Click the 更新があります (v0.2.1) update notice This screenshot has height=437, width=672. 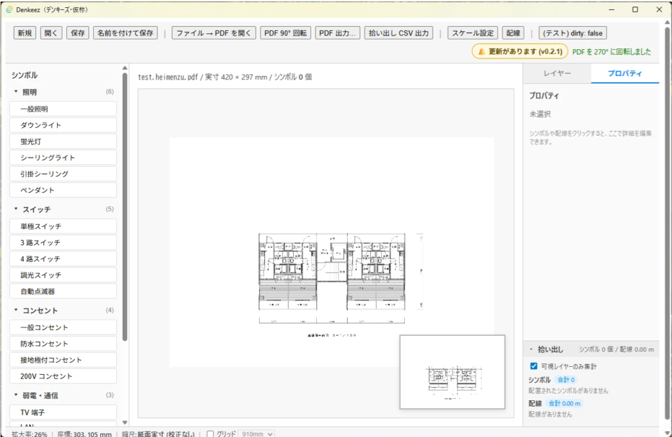click(520, 51)
